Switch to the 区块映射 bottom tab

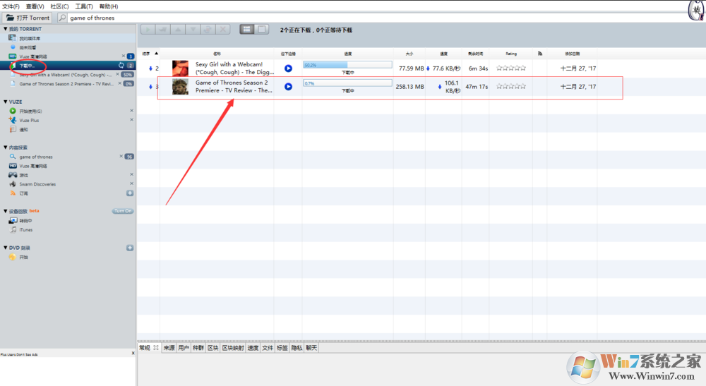pyautogui.click(x=233, y=348)
